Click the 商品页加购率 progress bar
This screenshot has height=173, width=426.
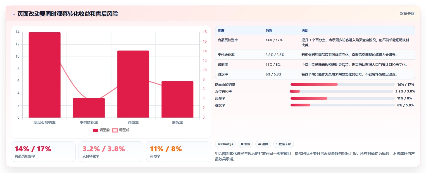tap(343, 84)
